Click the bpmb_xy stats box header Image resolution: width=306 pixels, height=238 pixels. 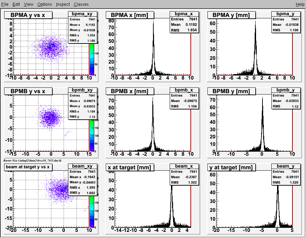point(83,90)
